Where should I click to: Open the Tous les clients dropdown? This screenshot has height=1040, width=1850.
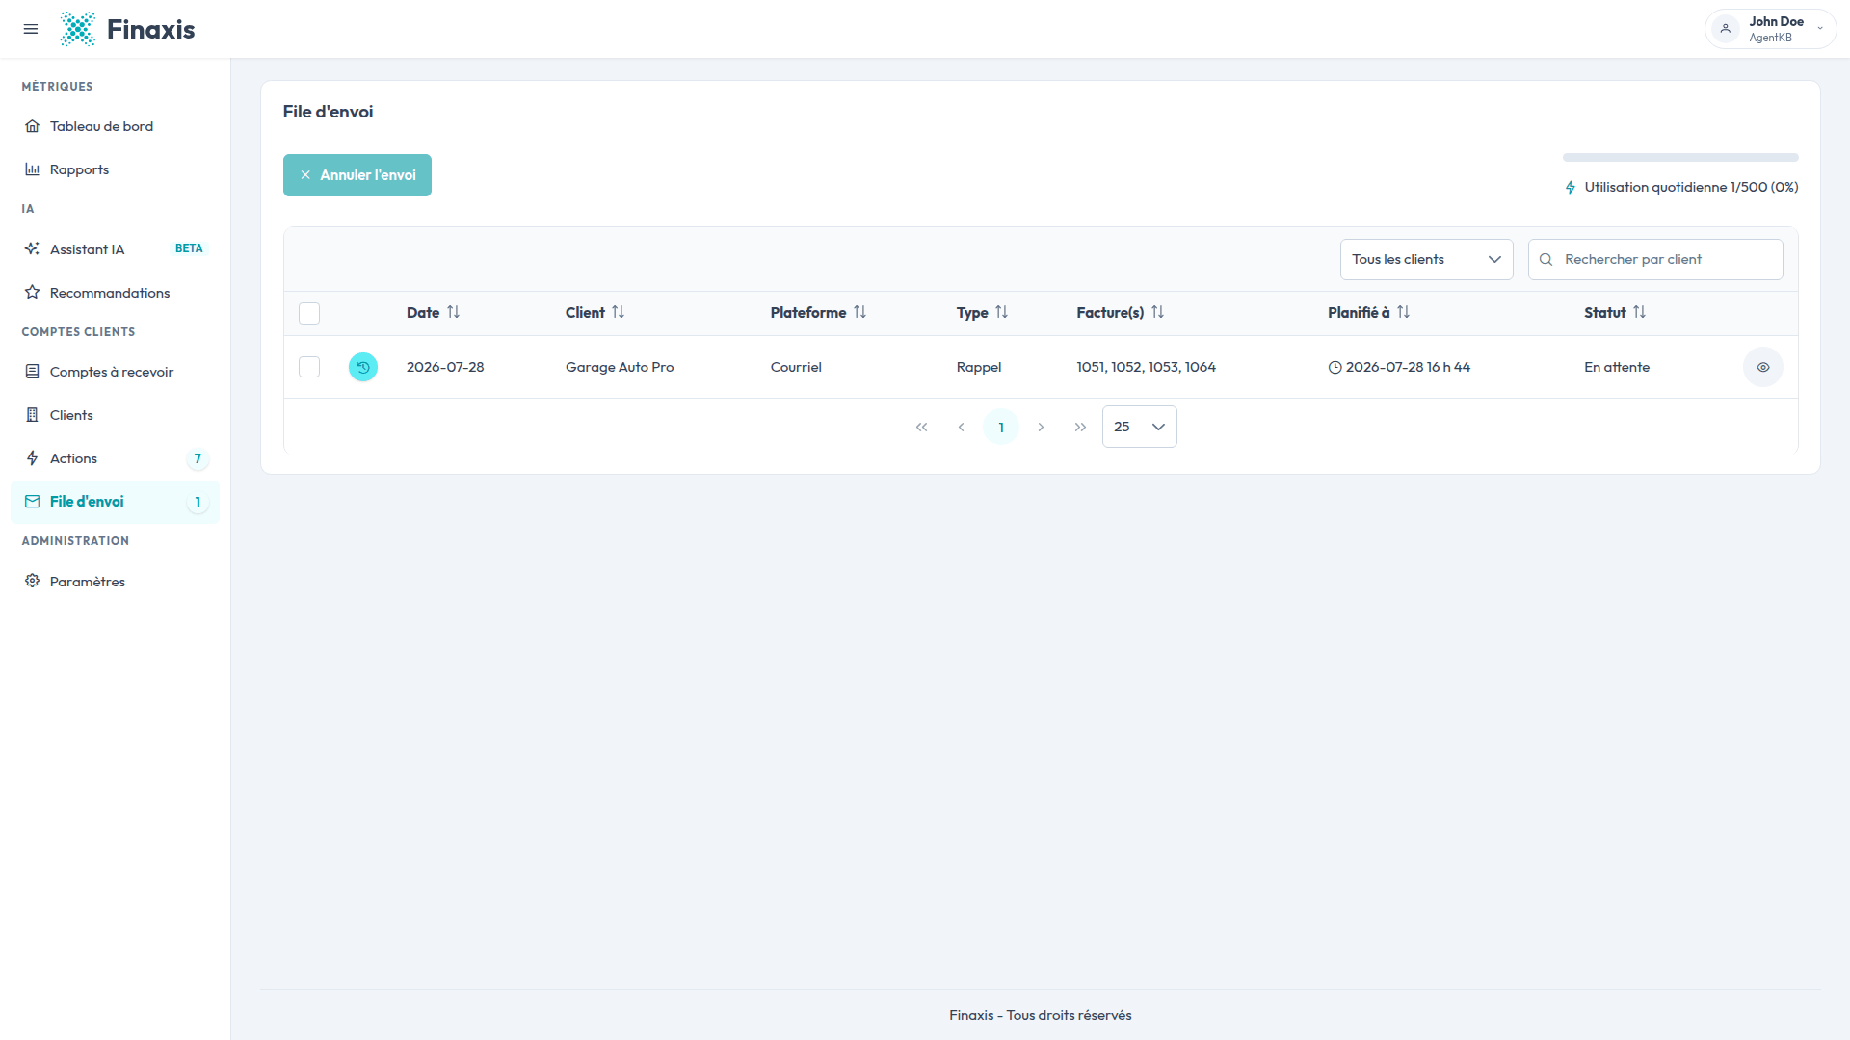point(1426,260)
